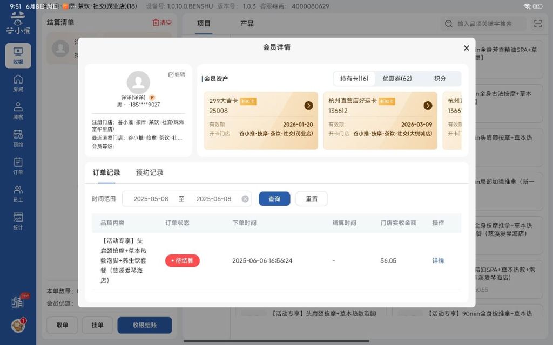
Task: Open the 员工 staff section in sidebar
Action: [x=18, y=194]
